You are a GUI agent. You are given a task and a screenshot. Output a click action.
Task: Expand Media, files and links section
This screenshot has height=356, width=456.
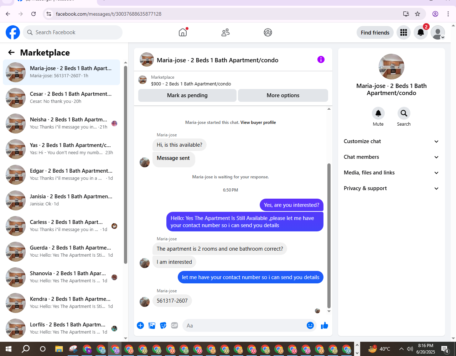(391, 173)
